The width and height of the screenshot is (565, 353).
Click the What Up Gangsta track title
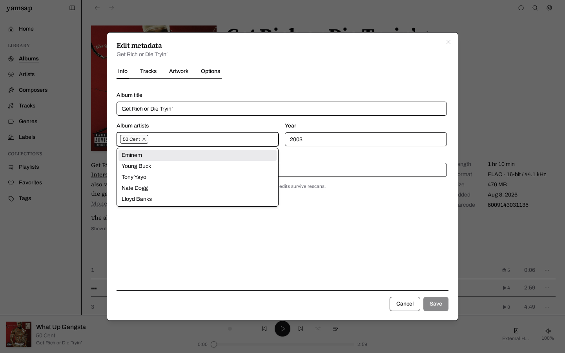coord(61,327)
